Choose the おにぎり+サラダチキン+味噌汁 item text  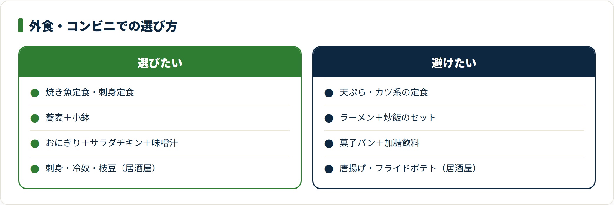pos(112,143)
